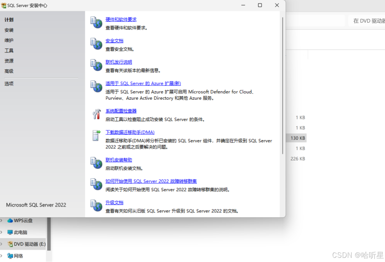Click the document icon beside 安全文档
This screenshot has width=385, height=262.
(x=96, y=44)
